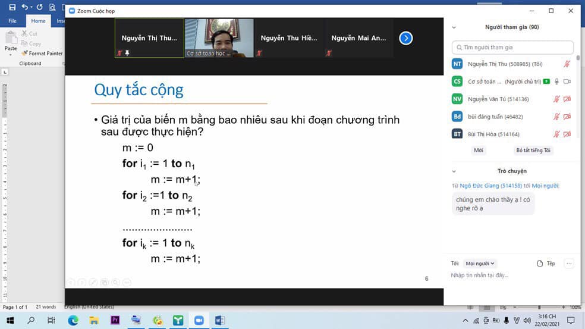Click the Adobe Premiere taskbar icon
The width and height of the screenshot is (585, 329).
point(115,321)
